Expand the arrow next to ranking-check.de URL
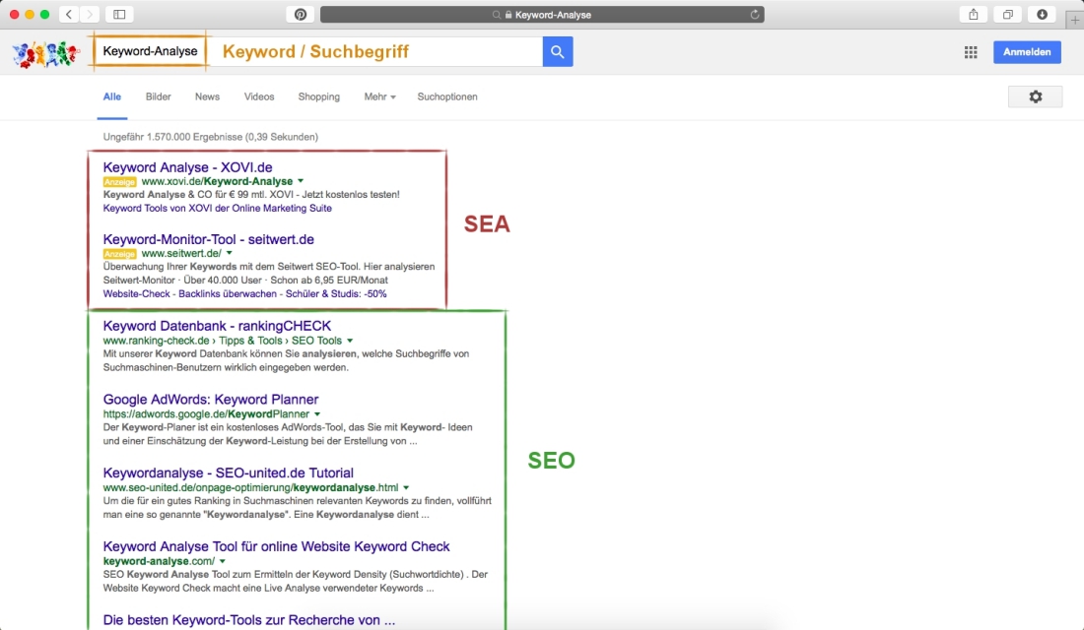The width and height of the screenshot is (1084, 630). pyautogui.click(x=350, y=341)
